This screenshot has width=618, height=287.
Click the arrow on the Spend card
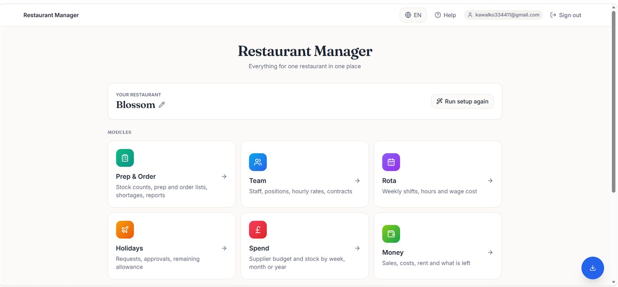[x=357, y=248]
